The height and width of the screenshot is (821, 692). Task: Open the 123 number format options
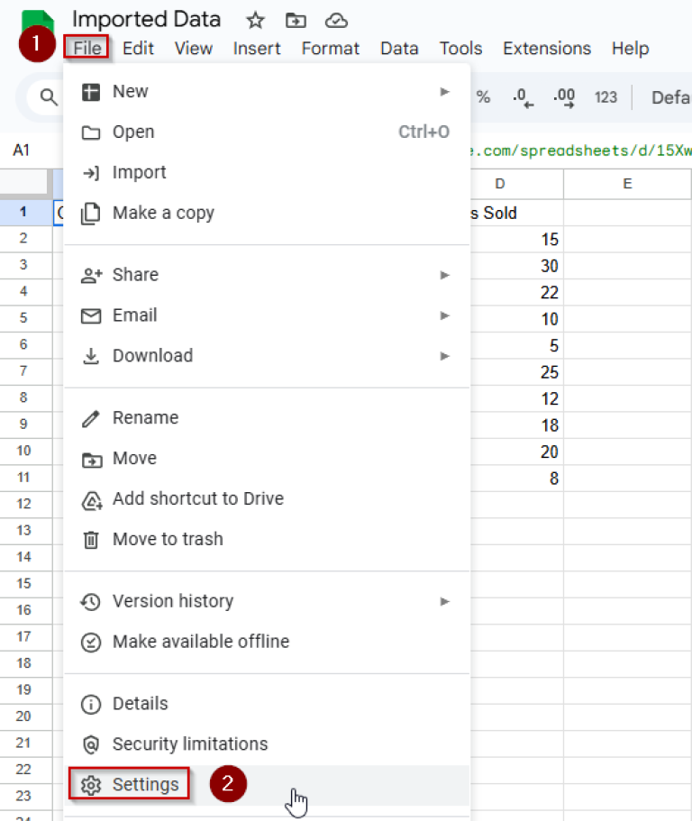click(x=605, y=97)
